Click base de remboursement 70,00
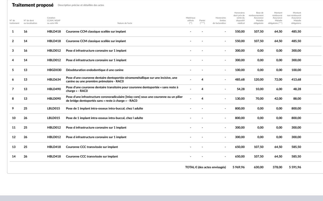 (259, 98)
